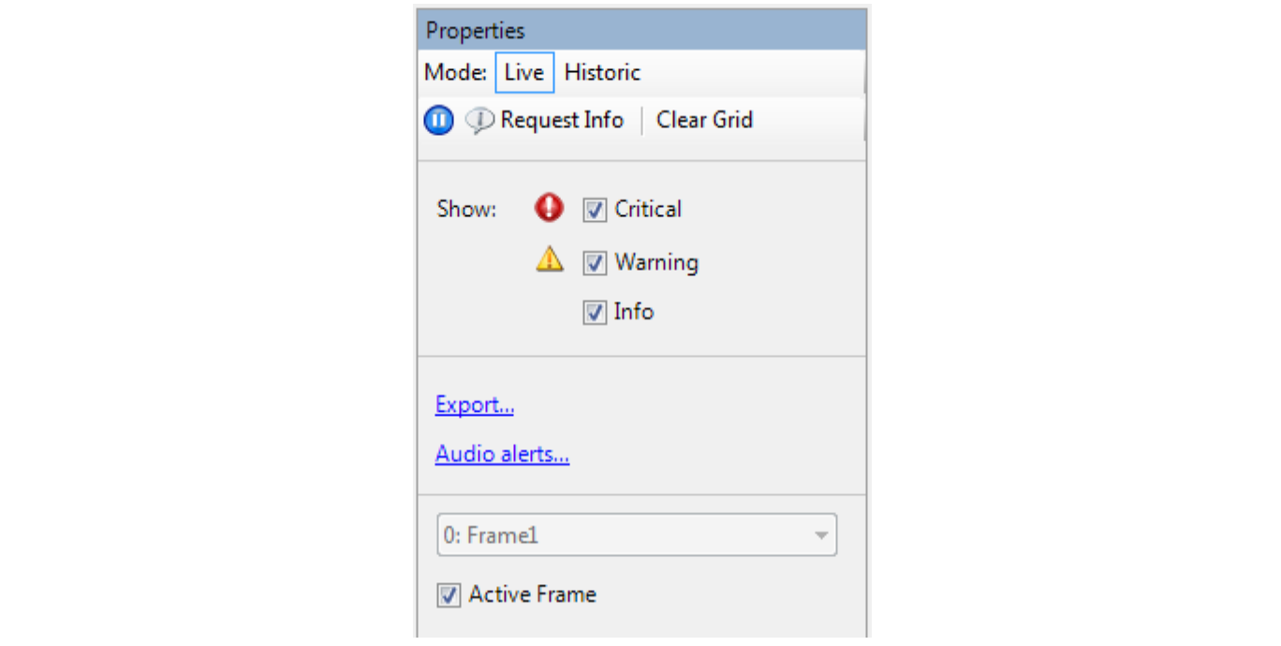Image resolution: width=1281 pixels, height=646 pixels.
Task: Switch to Live mode
Action: pyautogui.click(x=524, y=73)
